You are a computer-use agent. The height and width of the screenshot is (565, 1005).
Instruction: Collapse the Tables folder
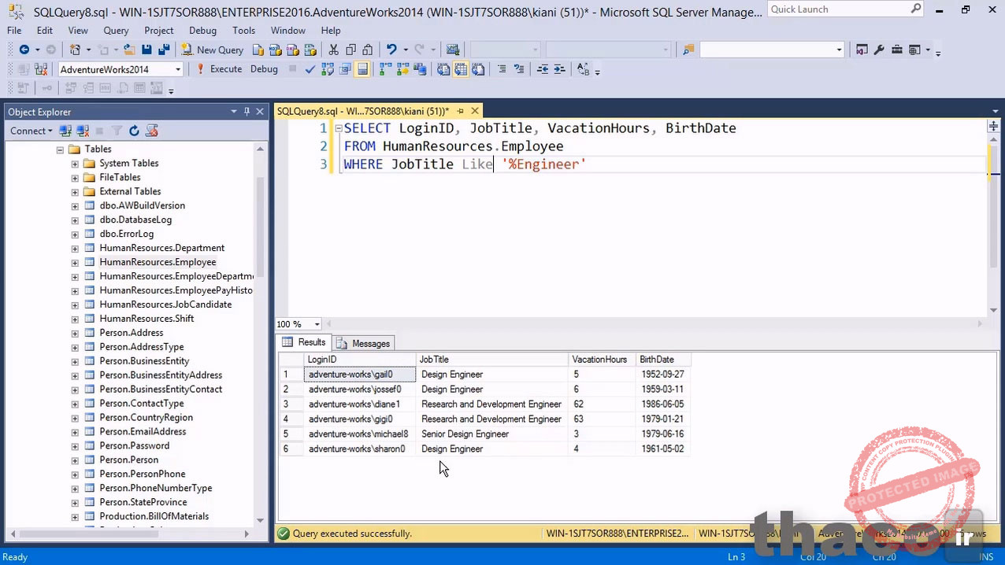click(60, 150)
